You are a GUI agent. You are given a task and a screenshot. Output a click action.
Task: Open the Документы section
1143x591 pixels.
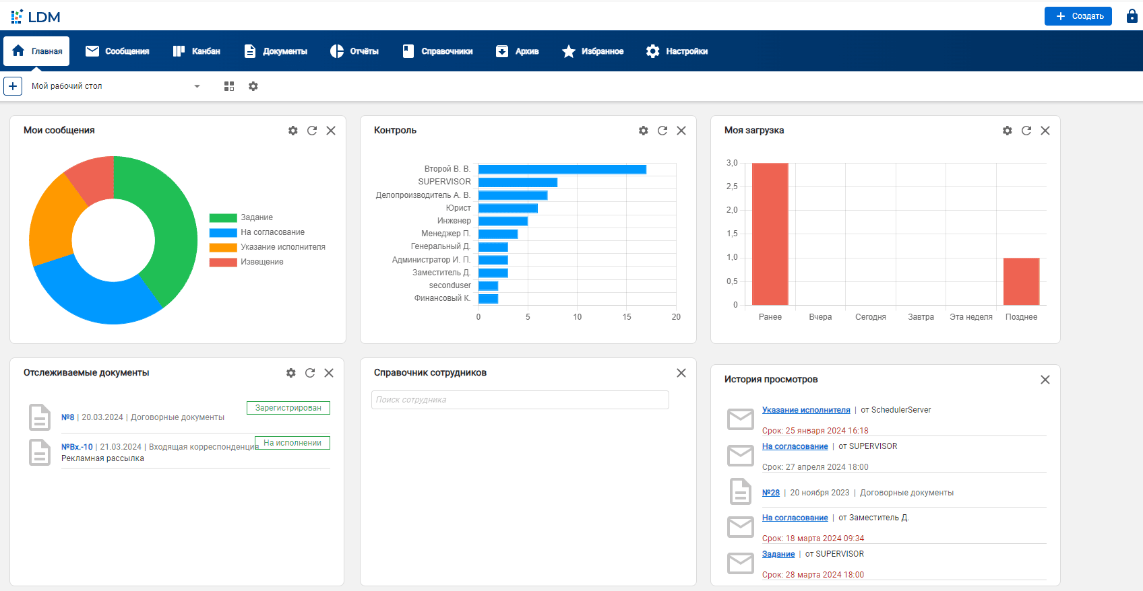(275, 51)
